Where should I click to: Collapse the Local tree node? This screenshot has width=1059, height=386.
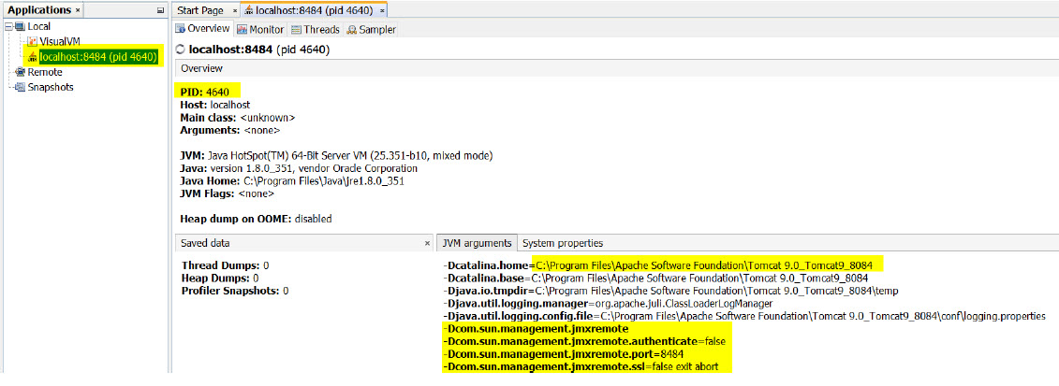(8, 26)
